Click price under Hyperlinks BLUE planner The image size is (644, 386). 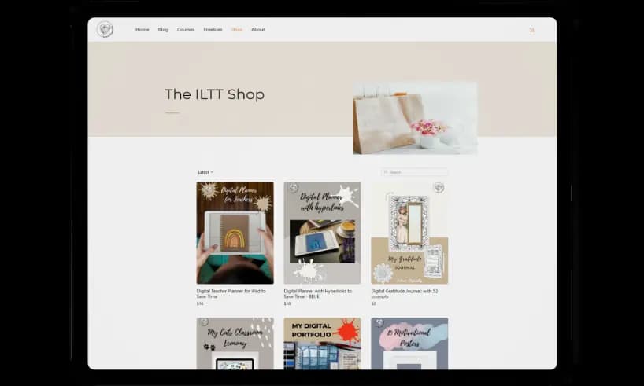pos(287,304)
